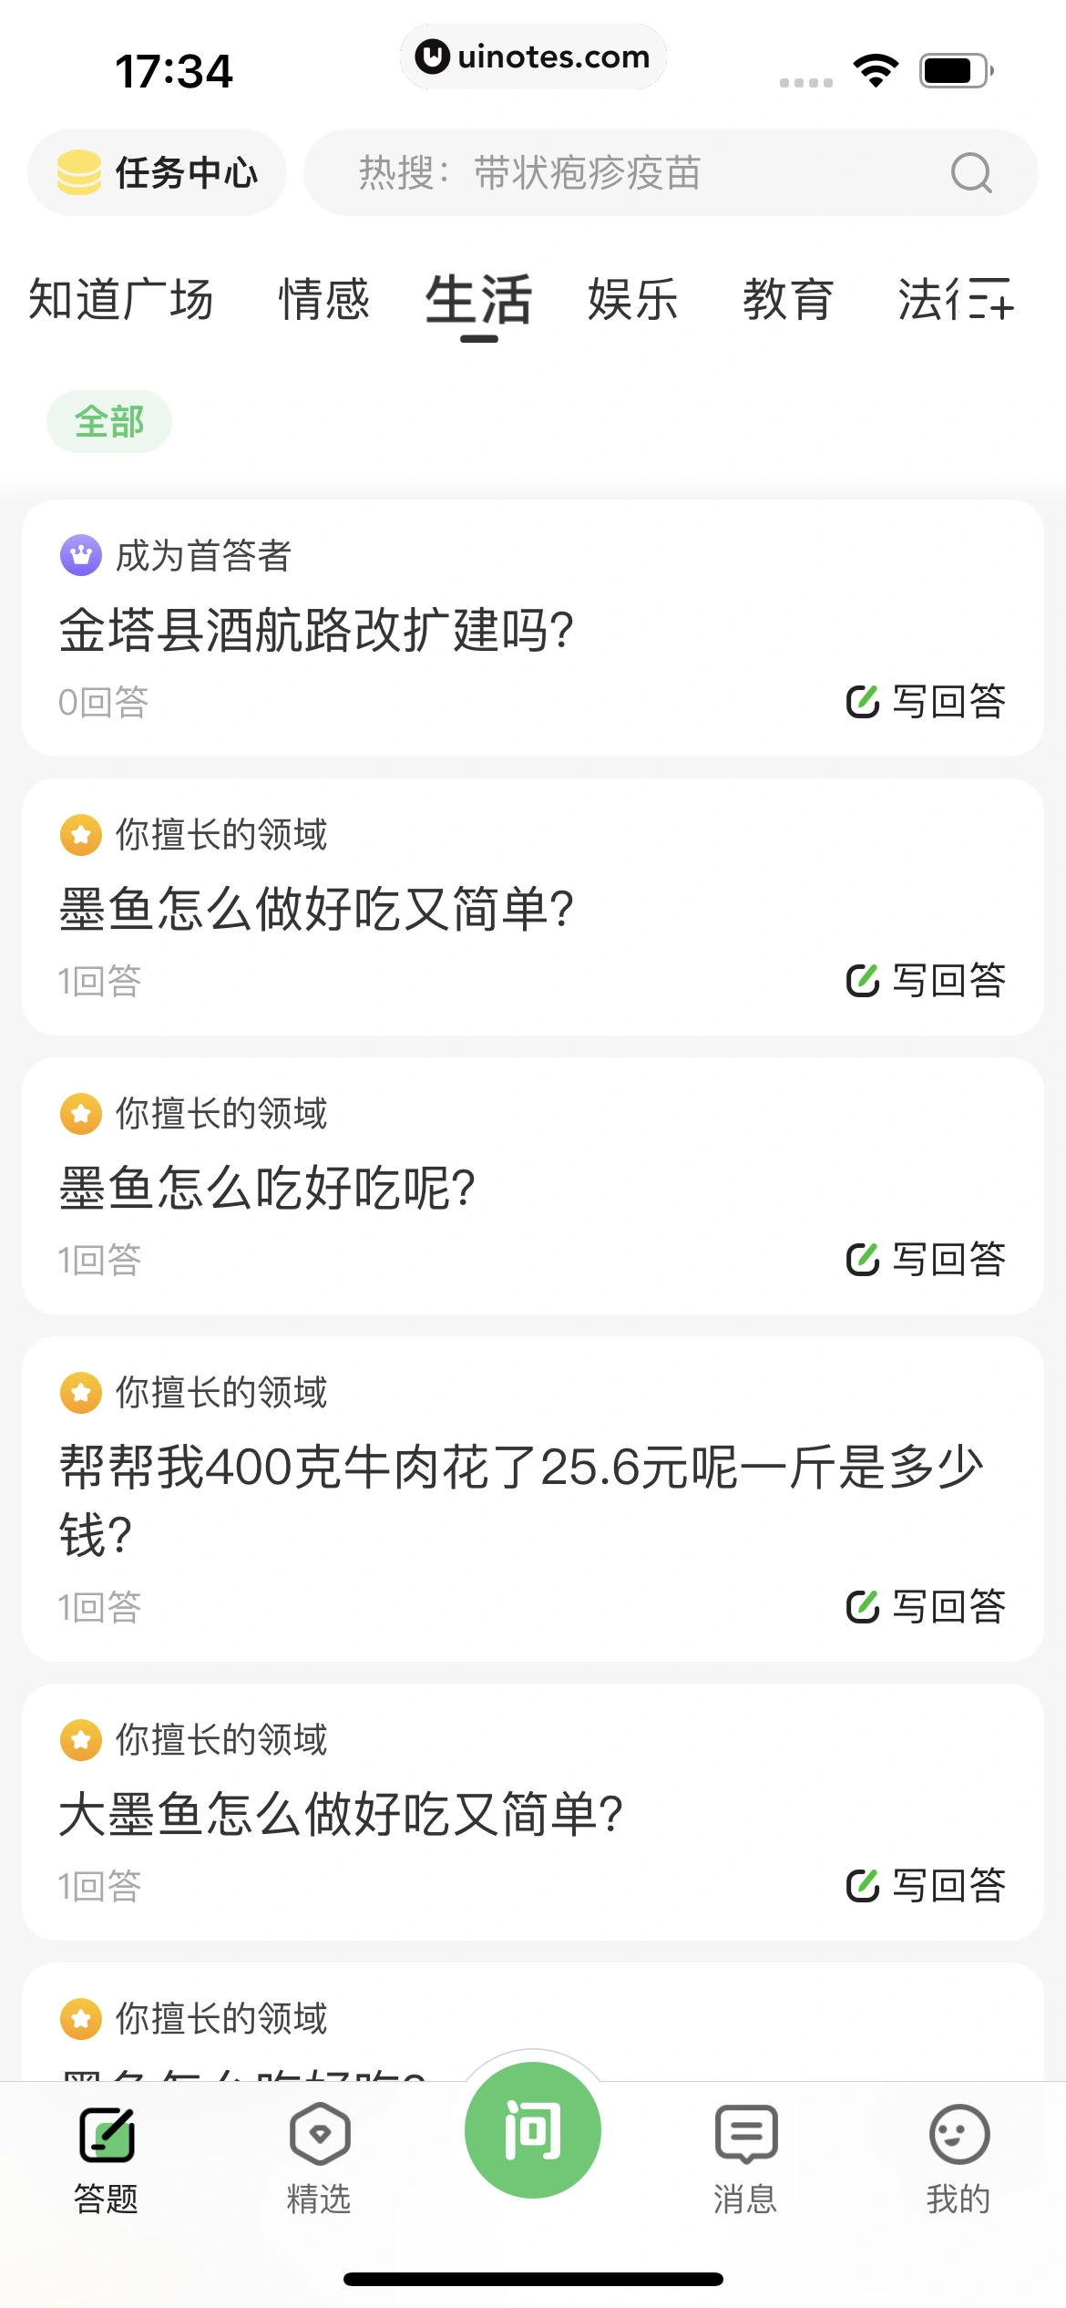Viewport: 1066px width, 2308px height.
Task: Open 我的 profile icon
Action: tap(958, 2135)
